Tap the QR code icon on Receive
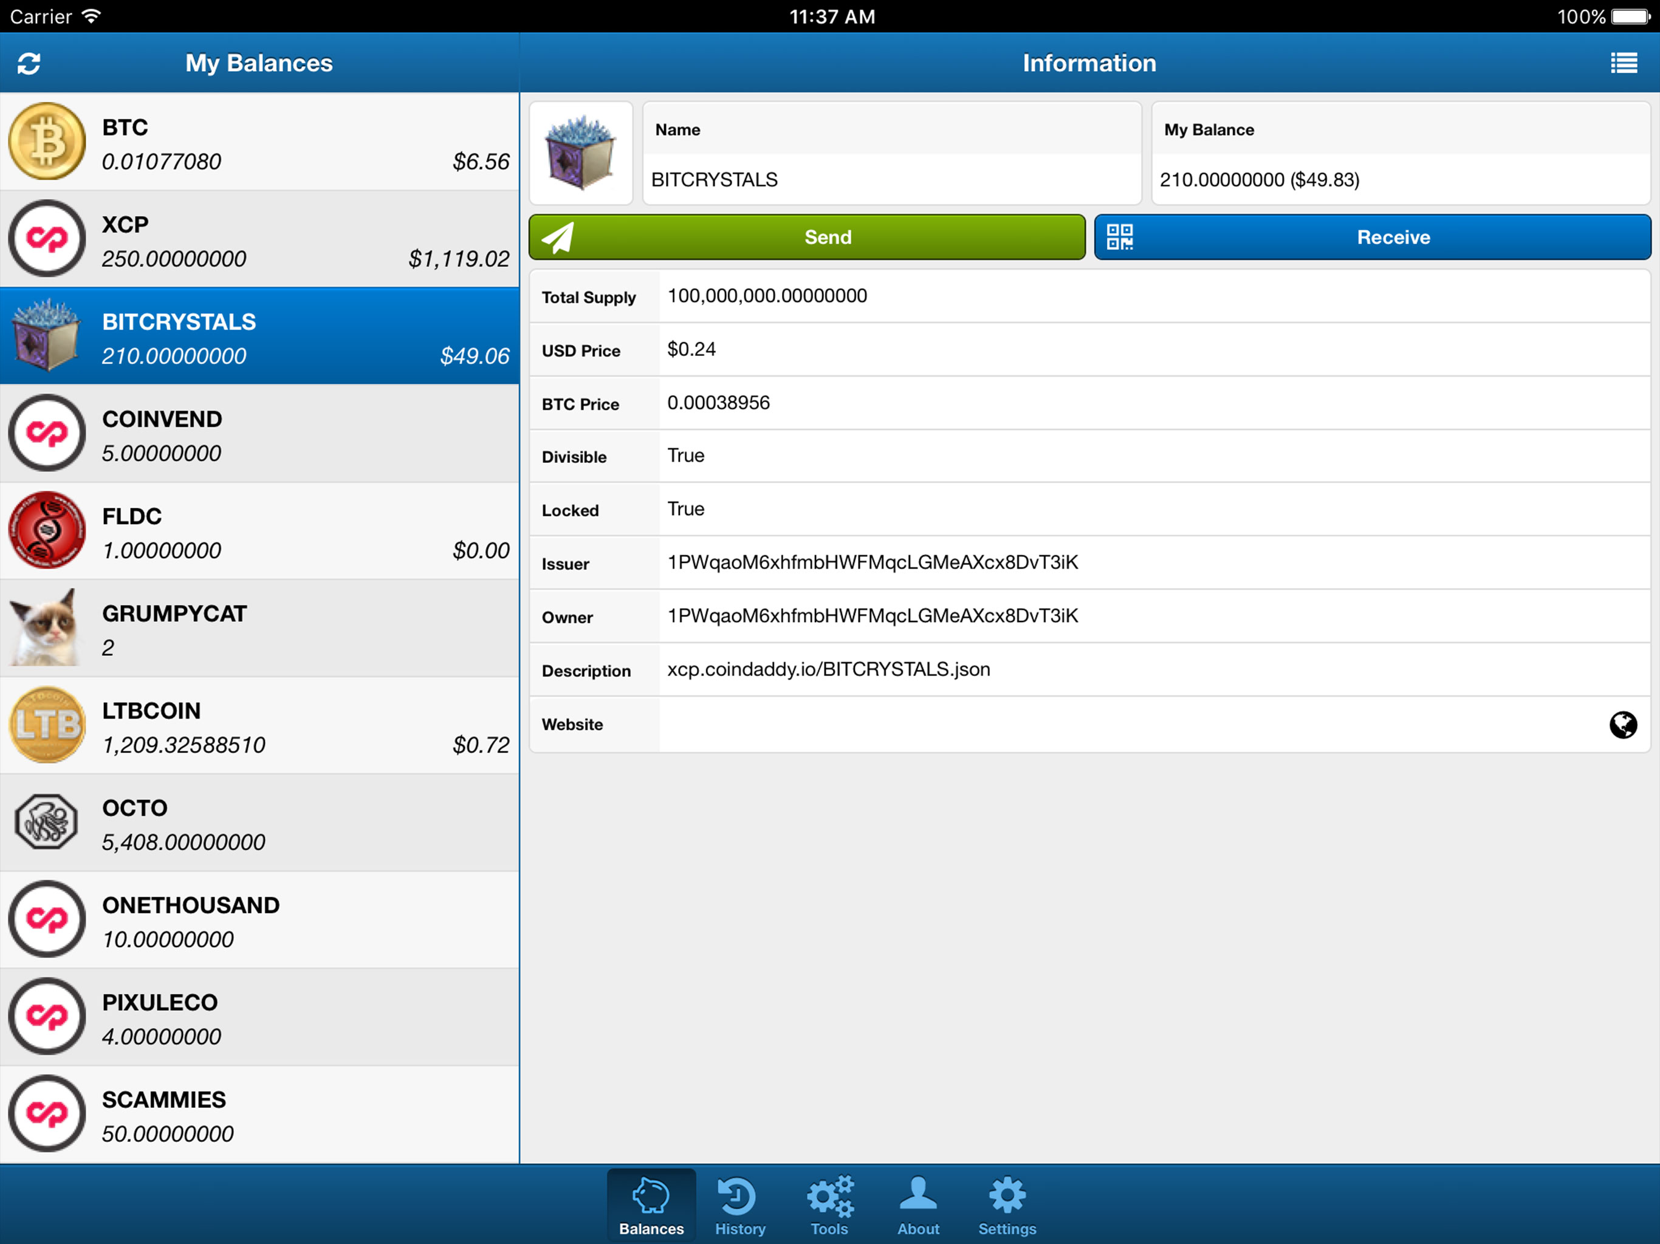 (x=1120, y=237)
